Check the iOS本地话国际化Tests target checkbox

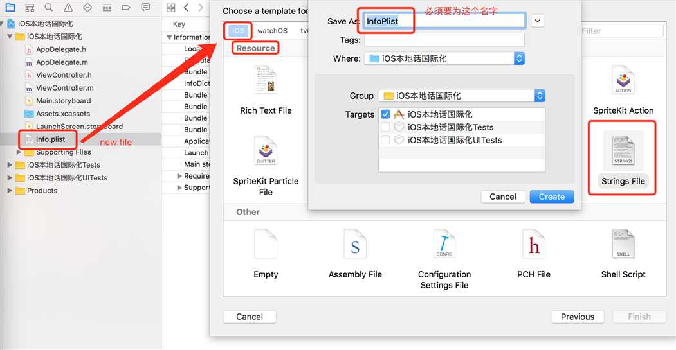click(385, 127)
